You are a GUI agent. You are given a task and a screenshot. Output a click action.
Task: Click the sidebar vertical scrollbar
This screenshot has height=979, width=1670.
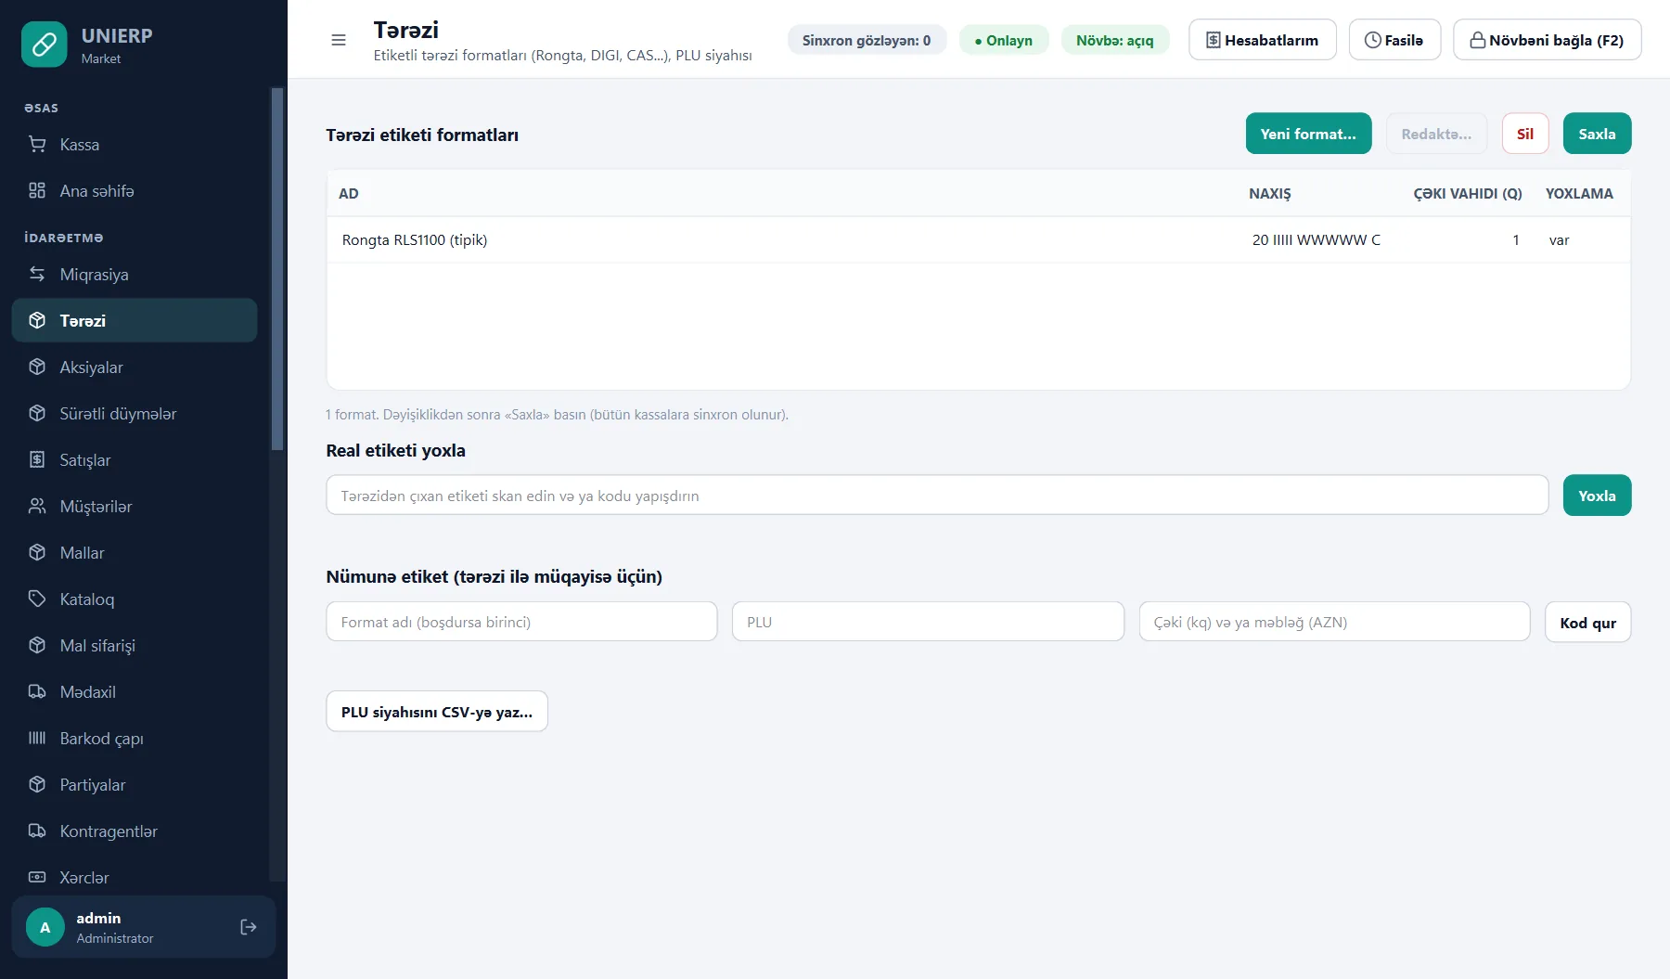coord(276,269)
